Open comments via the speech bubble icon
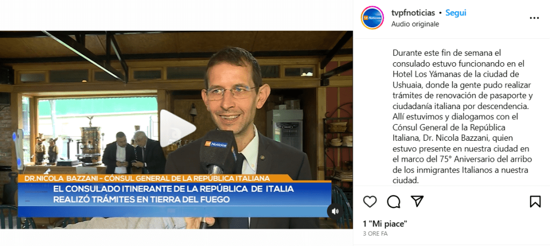 (394, 201)
